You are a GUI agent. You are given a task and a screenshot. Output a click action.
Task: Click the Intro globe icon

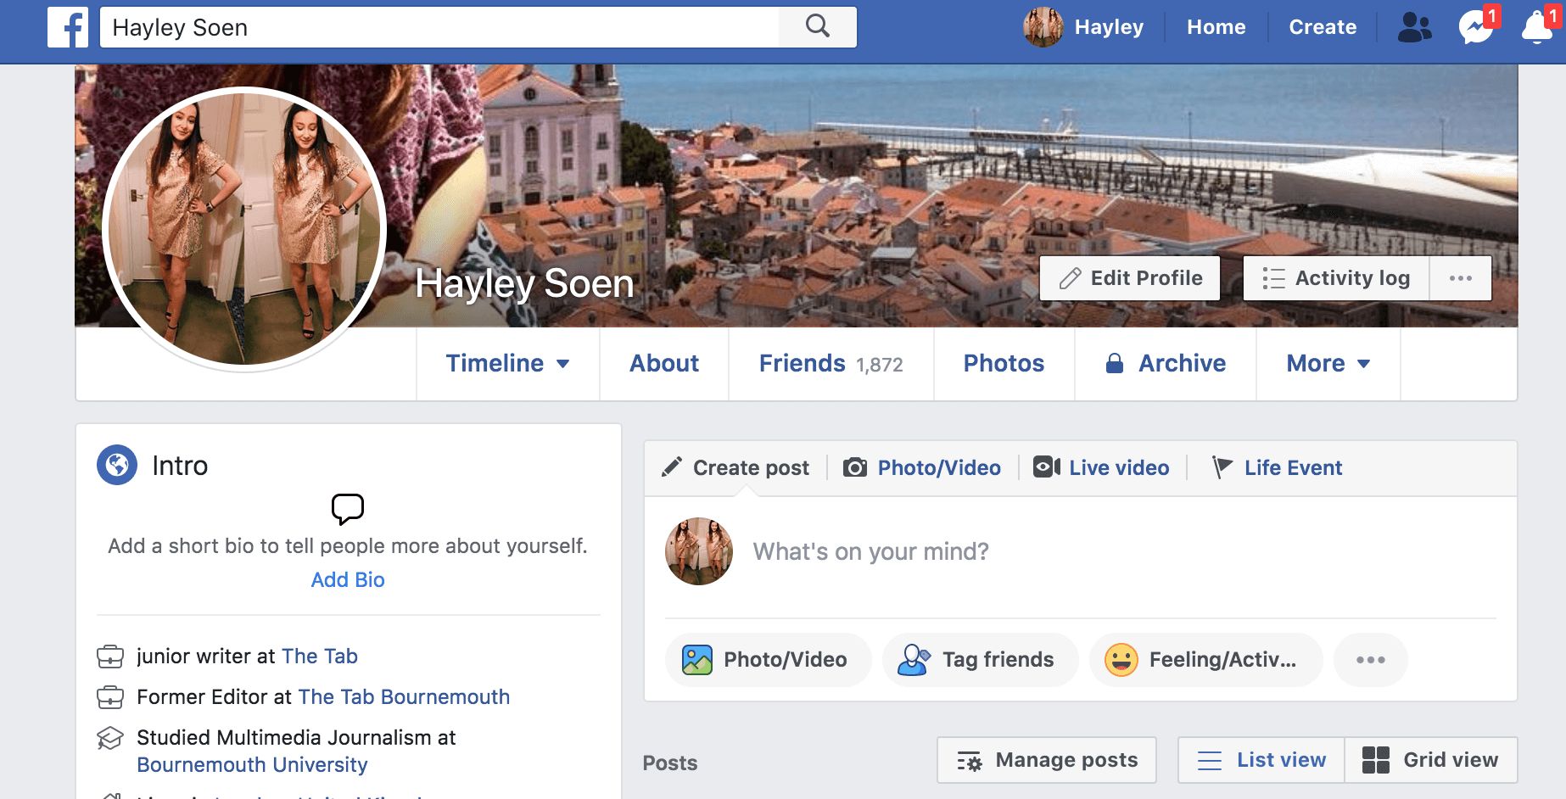pyautogui.click(x=117, y=465)
